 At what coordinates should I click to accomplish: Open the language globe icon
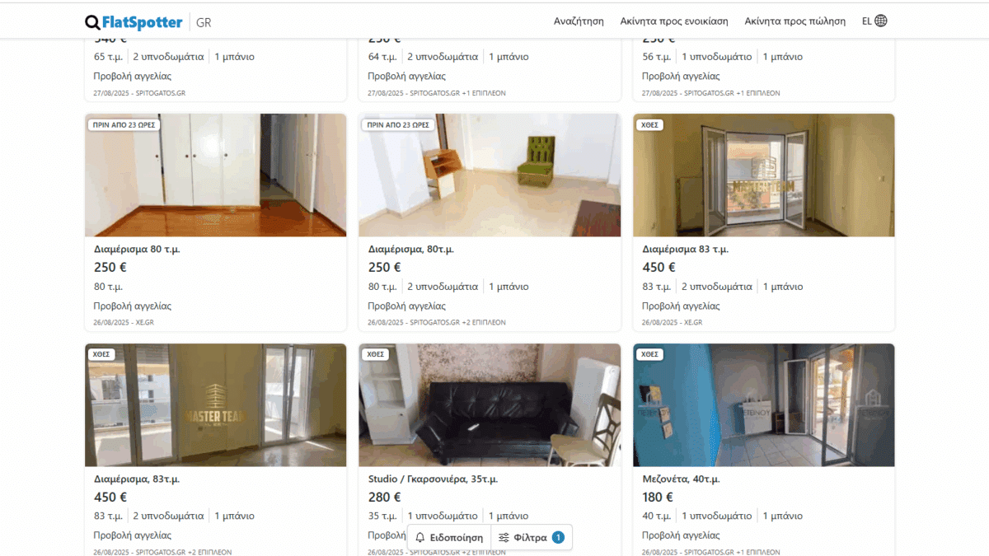coord(881,21)
